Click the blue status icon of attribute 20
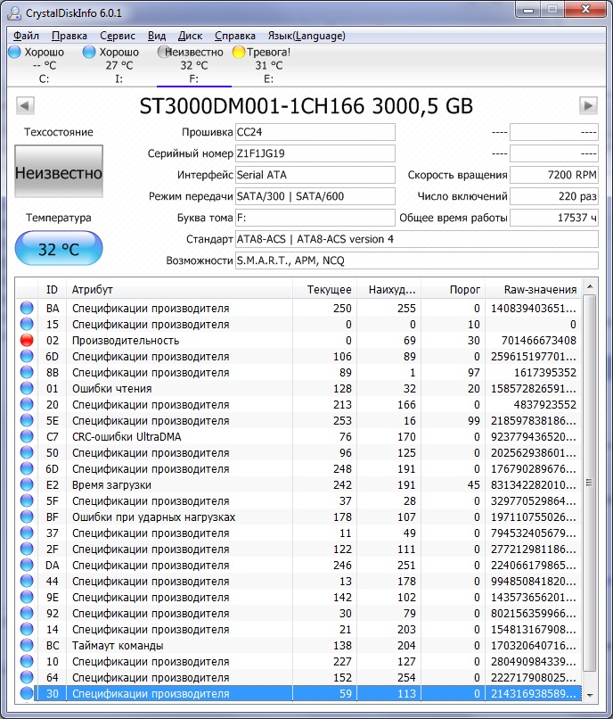613x719 pixels. pyautogui.click(x=27, y=404)
